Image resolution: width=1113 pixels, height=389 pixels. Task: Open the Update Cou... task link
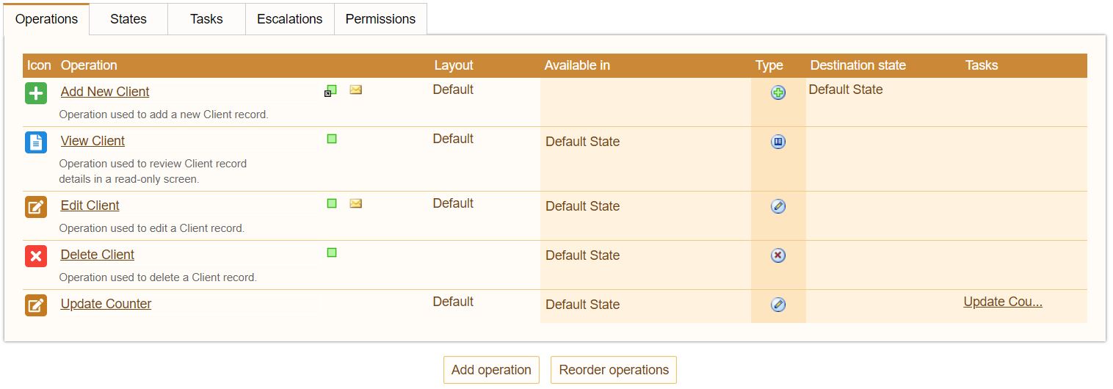[x=1003, y=302]
